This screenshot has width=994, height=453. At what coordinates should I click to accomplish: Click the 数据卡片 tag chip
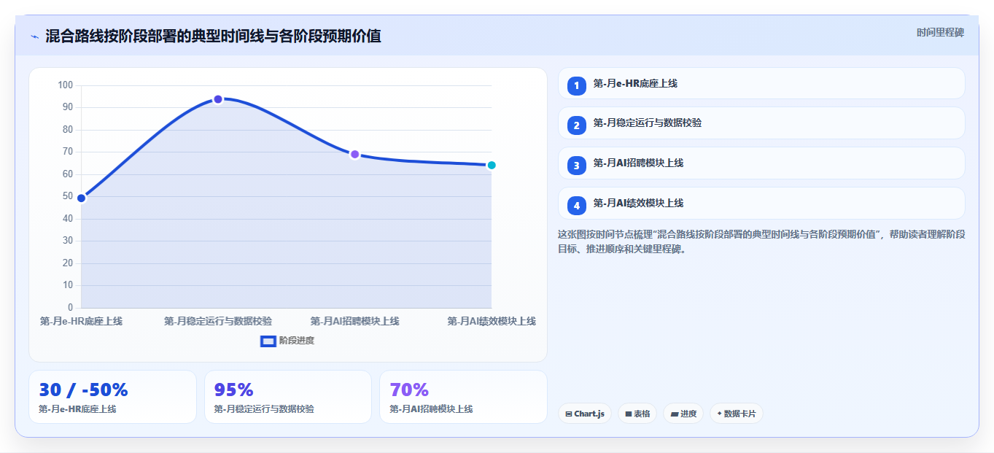pos(737,414)
